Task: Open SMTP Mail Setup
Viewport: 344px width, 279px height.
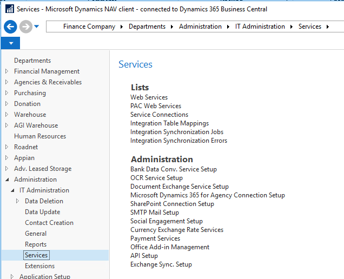Action: 154,212
